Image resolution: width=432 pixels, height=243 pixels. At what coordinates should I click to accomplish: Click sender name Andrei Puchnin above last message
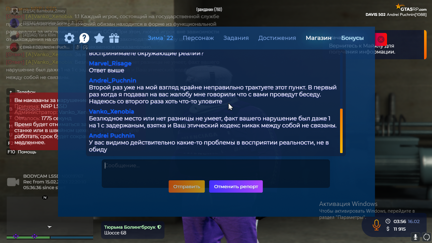[x=112, y=136]
